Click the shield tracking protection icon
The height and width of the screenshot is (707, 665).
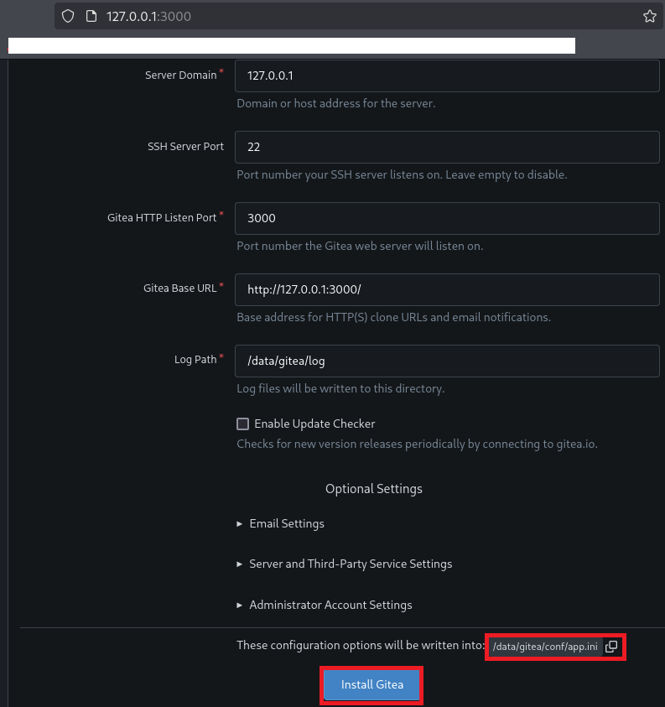(x=69, y=16)
